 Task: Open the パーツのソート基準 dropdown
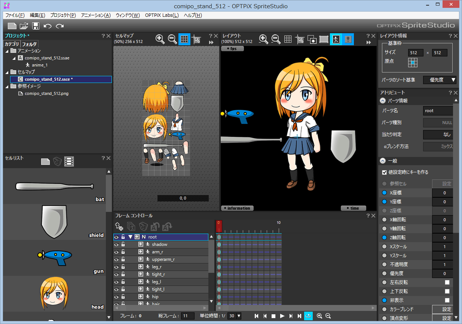[x=440, y=80]
